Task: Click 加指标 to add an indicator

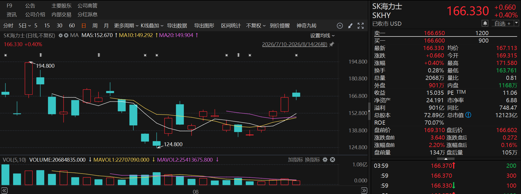Action: (295, 160)
